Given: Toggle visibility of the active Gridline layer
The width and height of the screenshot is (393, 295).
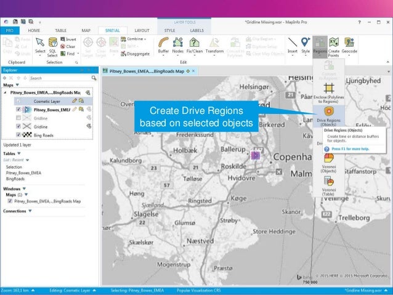Looking at the screenshot, I should [x=18, y=126].
